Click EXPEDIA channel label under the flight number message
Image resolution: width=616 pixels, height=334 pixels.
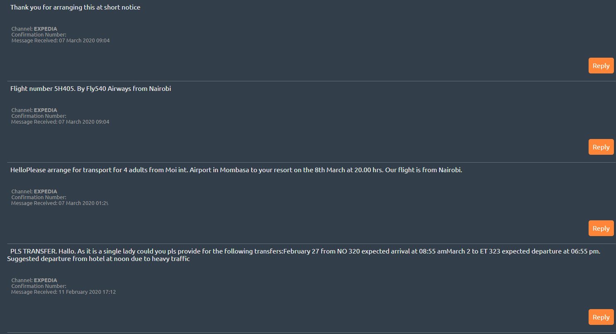[x=45, y=110]
